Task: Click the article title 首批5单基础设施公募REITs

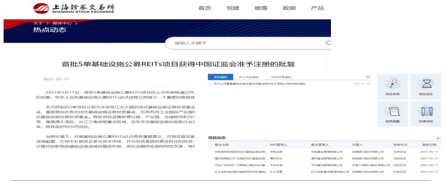Action: [x=178, y=64]
